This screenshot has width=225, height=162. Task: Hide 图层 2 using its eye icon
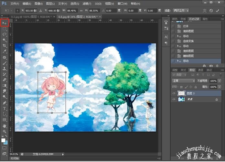coord(174,93)
